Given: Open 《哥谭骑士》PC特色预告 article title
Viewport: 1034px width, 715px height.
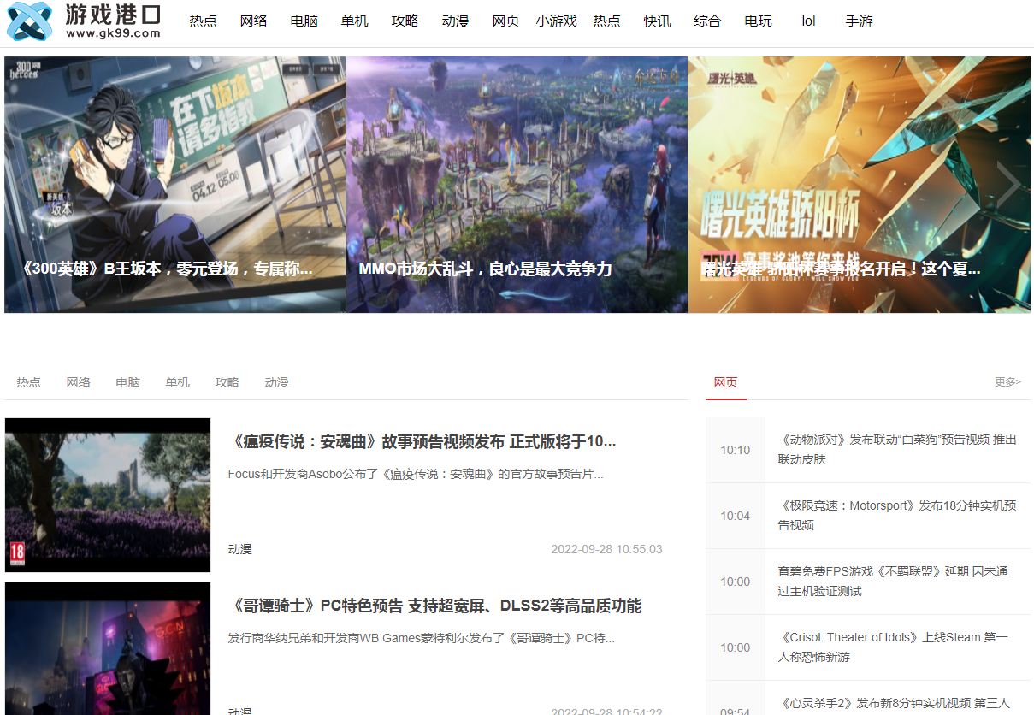Looking at the screenshot, I should pos(435,606).
